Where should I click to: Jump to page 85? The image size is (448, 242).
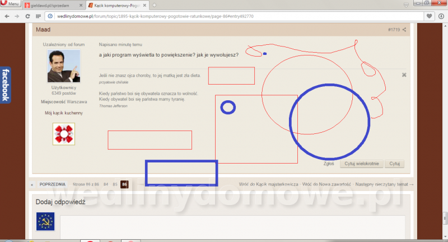click(x=115, y=184)
